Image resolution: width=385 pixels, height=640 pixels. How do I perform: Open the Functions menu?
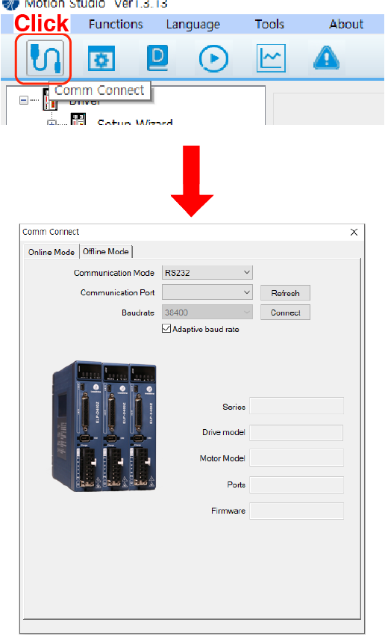tap(116, 24)
